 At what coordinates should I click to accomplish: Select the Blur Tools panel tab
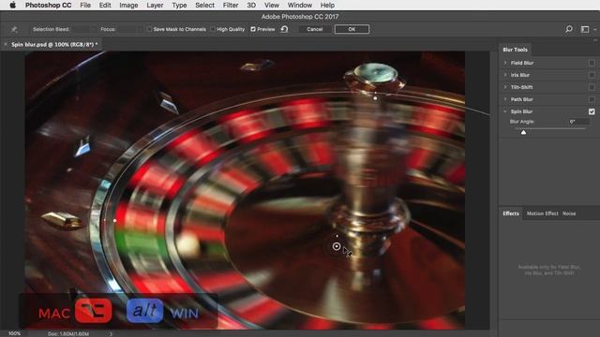pyautogui.click(x=515, y=50)
